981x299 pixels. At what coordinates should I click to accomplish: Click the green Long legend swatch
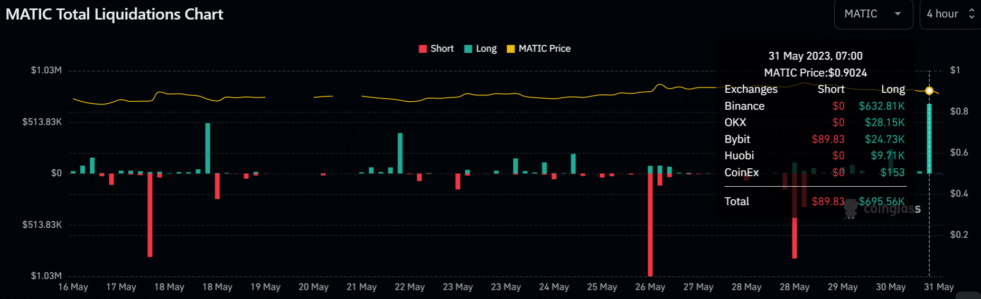coord(468,49)
